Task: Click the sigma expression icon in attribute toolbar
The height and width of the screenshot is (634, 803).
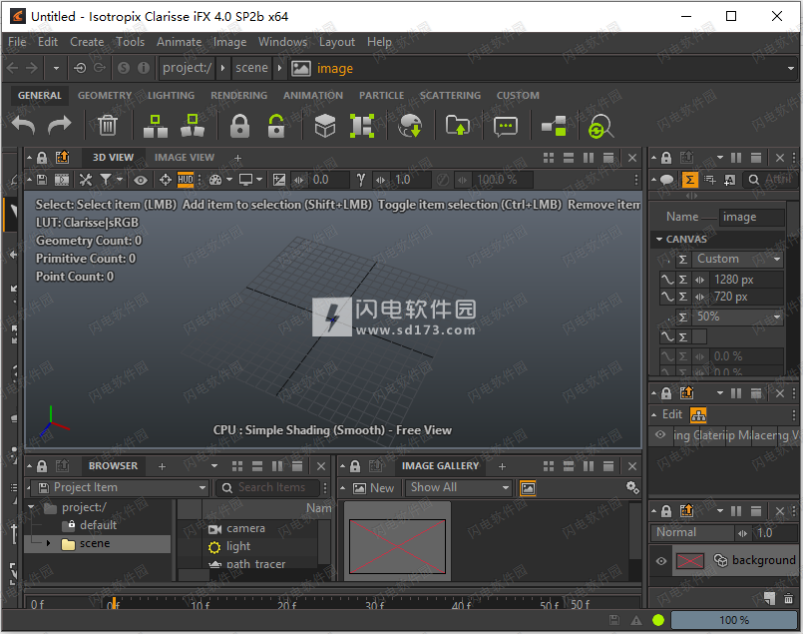Action: 690,180
